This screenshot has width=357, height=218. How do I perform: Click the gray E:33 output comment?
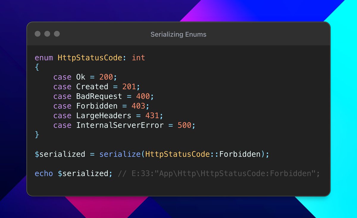pyautogui.click(x=219, y=173)
